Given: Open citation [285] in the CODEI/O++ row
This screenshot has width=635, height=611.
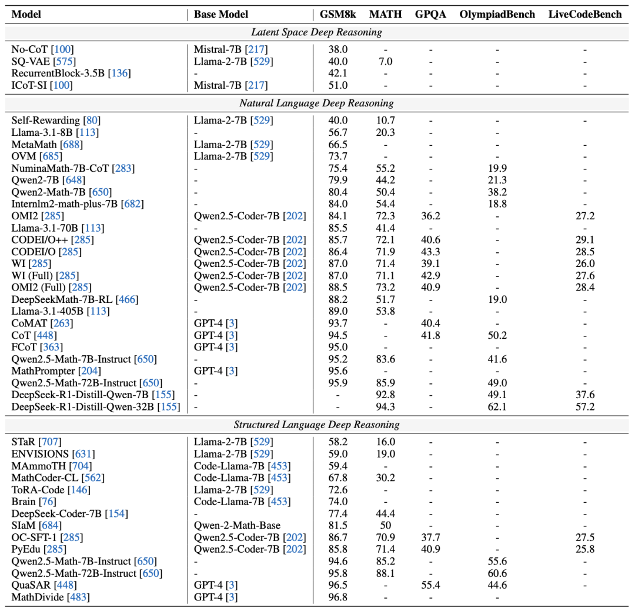Looking at the screenshot, I should [83, 240].
